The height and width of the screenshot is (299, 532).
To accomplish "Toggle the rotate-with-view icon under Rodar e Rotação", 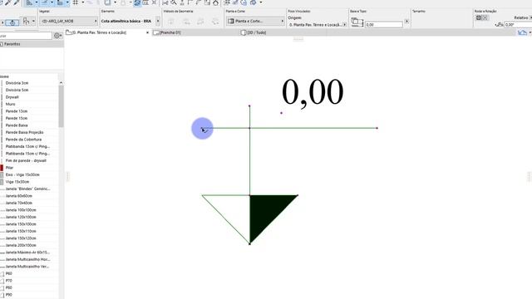I will tap(479, 17).
